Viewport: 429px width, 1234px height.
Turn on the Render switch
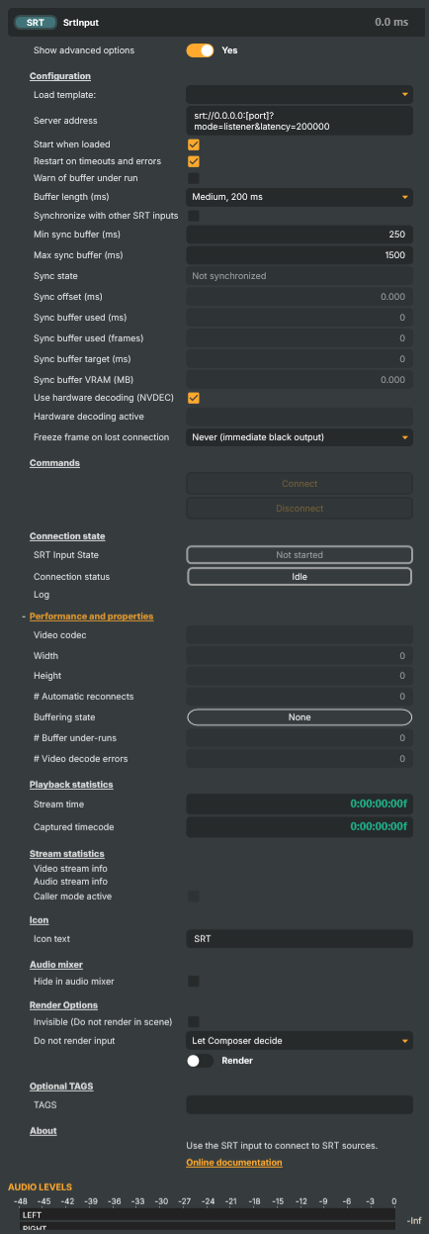point(201,1061)
